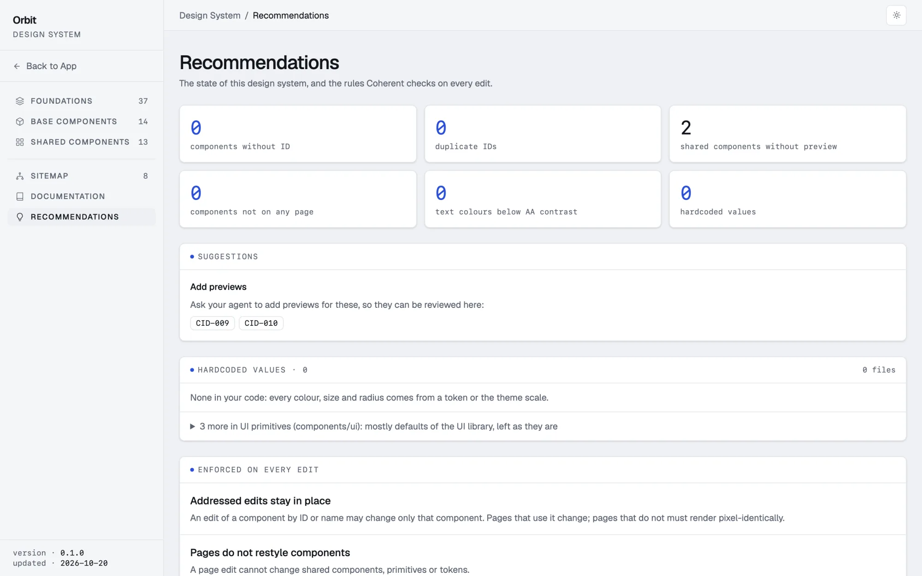Click the Design System breadcrumb

click(210, 16)
